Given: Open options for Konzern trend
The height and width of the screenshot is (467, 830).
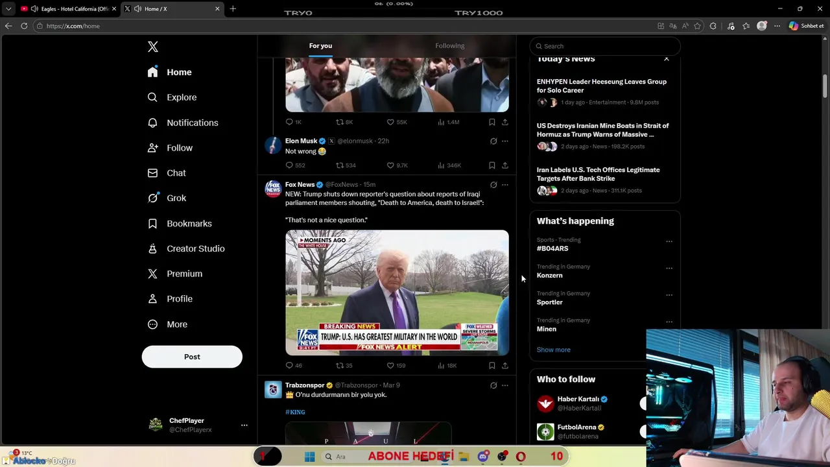Looking at the screenshot, I should pyautogui.click(x=669, y=268).
